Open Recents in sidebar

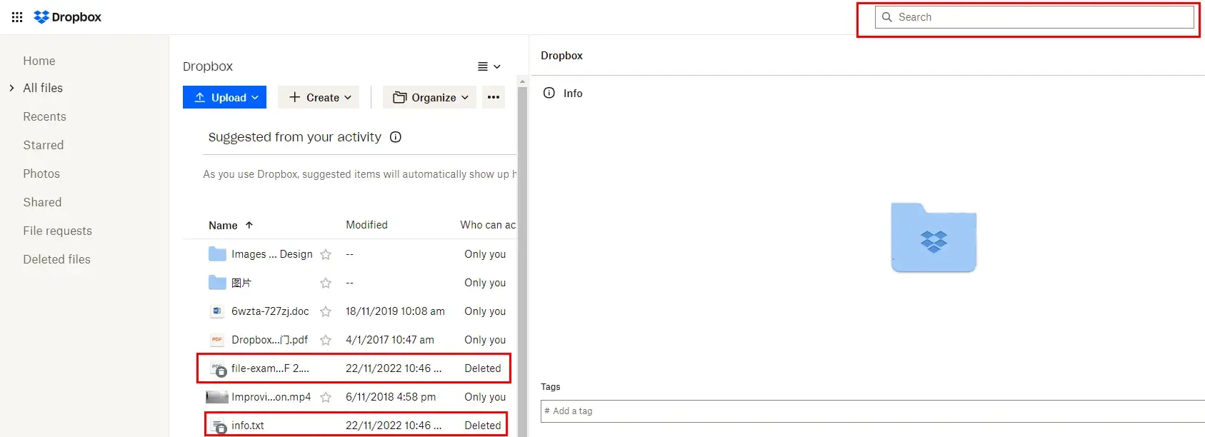point(44,116)
